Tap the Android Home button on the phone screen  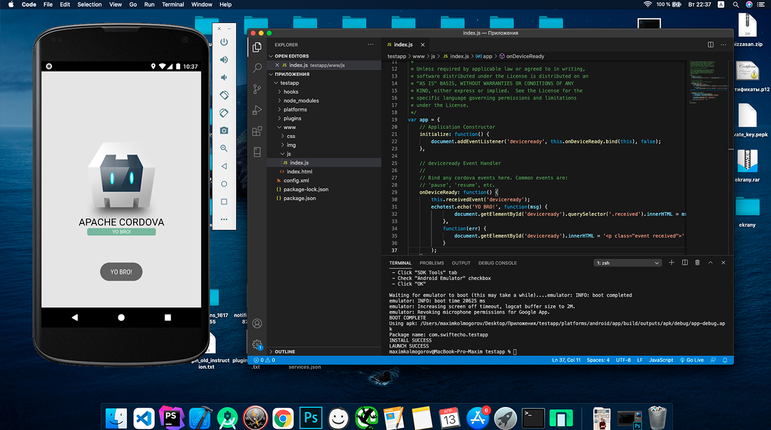coord(121,317)
